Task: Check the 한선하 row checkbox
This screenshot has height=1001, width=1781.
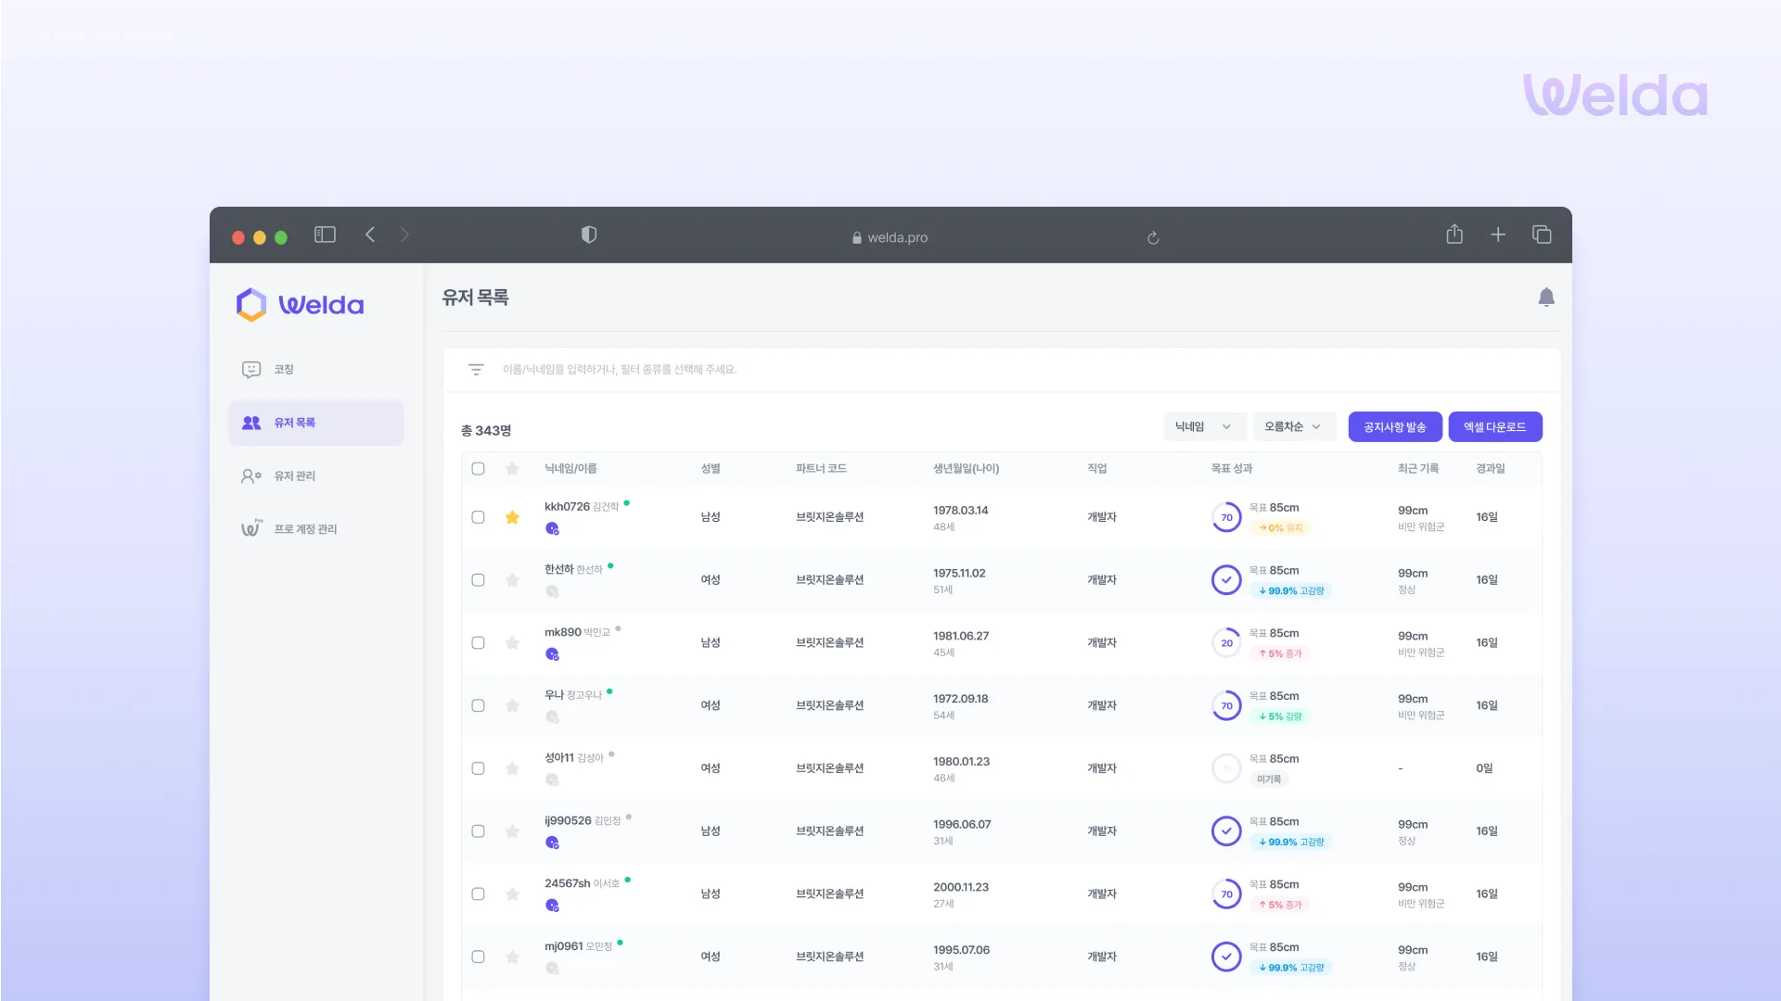Action: pyautogui.click(x=478, y=580)
